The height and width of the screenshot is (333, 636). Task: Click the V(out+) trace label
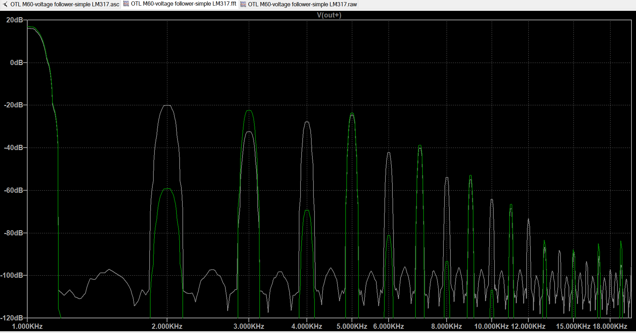click(x=329, y=15)
